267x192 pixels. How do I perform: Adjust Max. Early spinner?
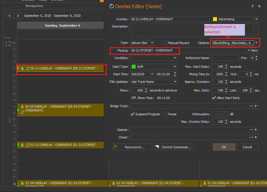tap(226, 90)
